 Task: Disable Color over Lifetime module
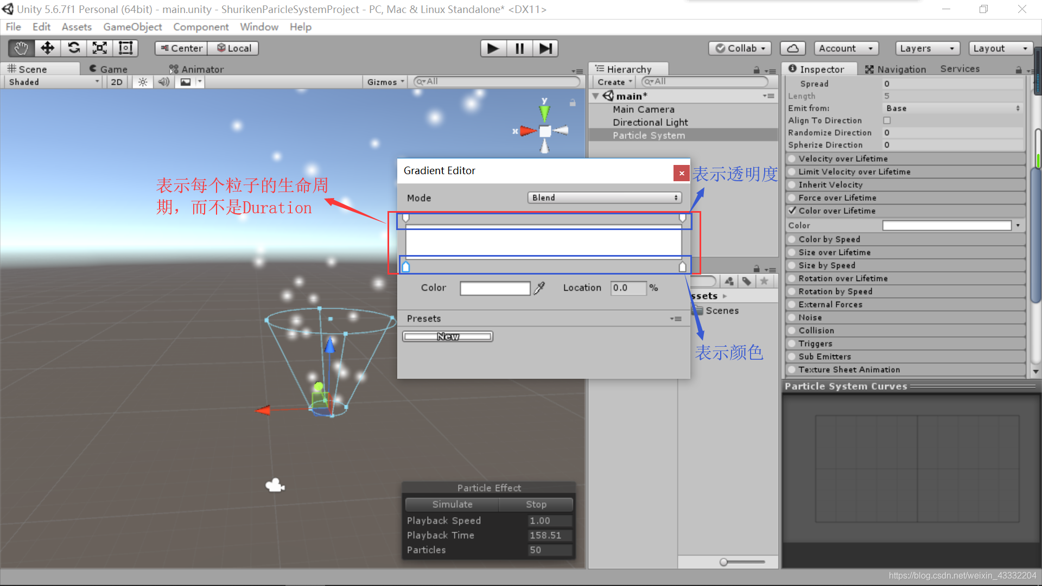[x=793, y=211]
